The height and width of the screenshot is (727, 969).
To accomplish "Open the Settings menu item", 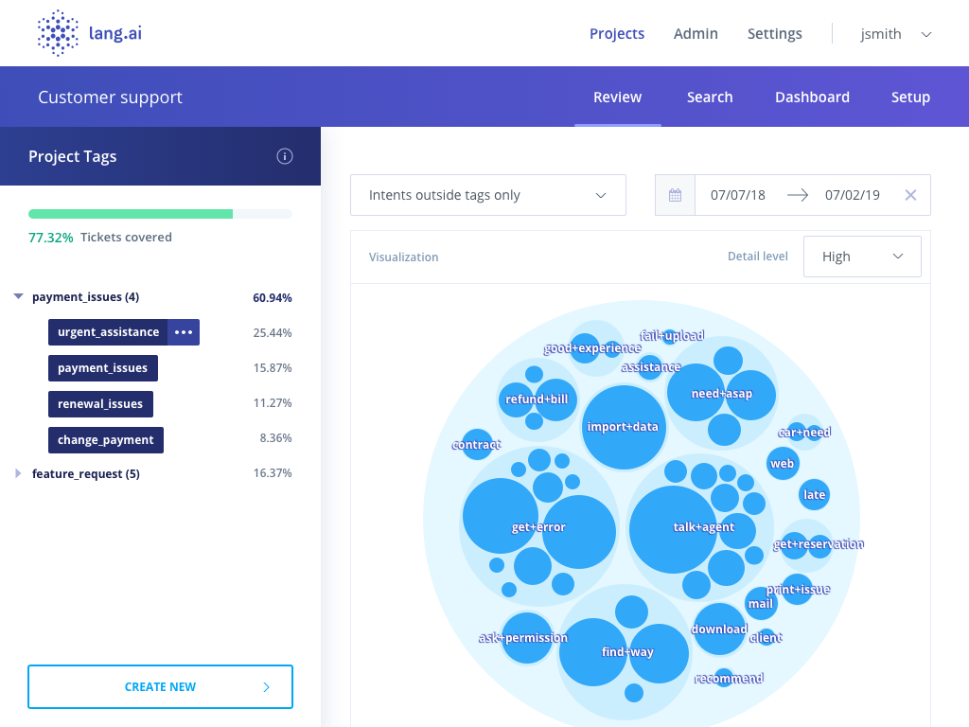I will [x=774, y=33].
